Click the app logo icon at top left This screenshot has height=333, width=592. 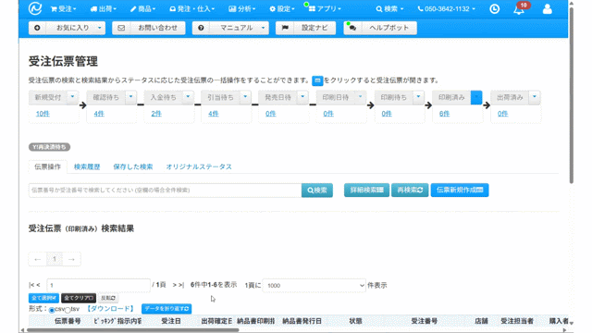(35, 8)
